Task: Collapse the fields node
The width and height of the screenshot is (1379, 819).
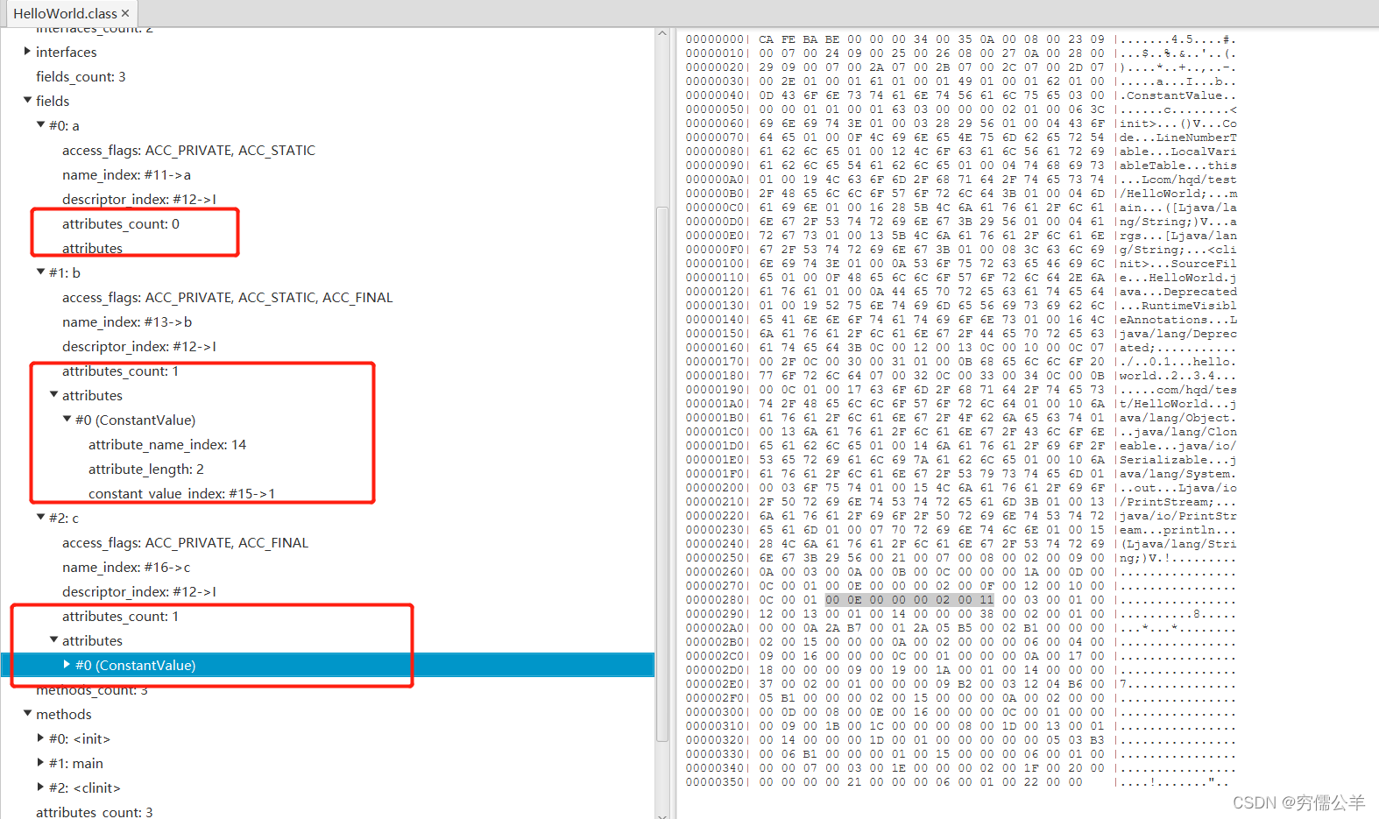Action: 27,101
